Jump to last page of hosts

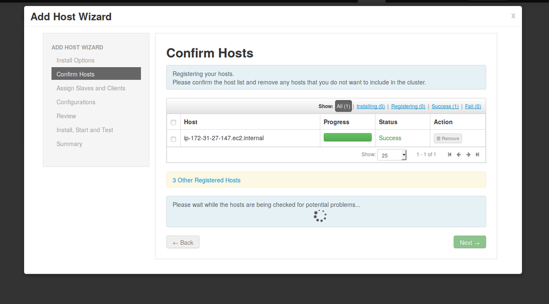tap(478, 155)
